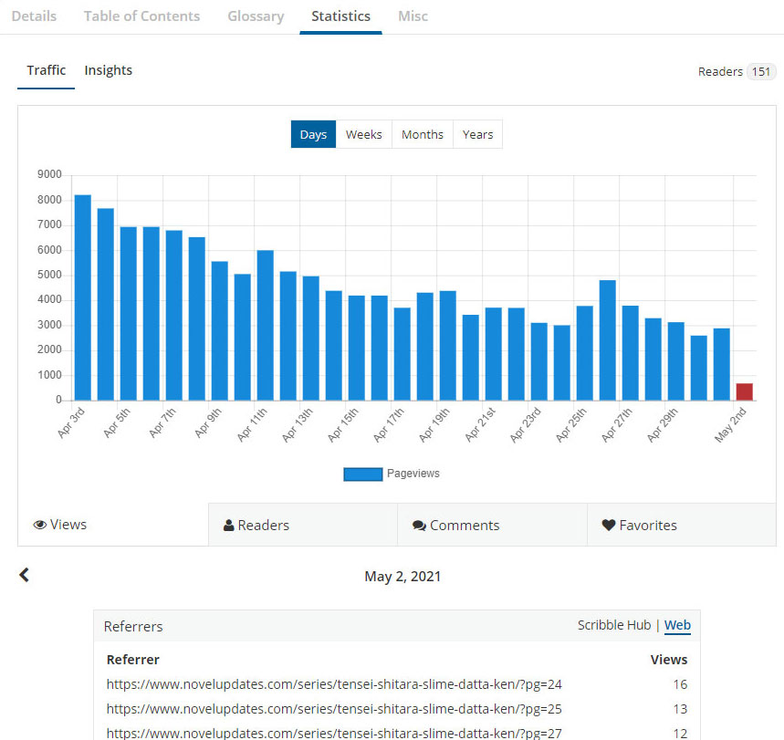Go to previous day with left chevron
The width and height of the screenshot is (784, 740).
pos(25,575)
